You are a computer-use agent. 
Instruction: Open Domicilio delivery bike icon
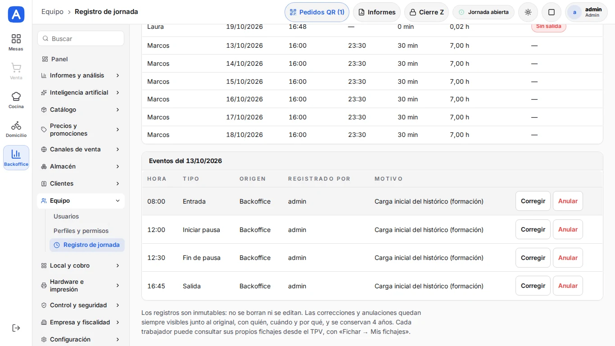(16, 129)
